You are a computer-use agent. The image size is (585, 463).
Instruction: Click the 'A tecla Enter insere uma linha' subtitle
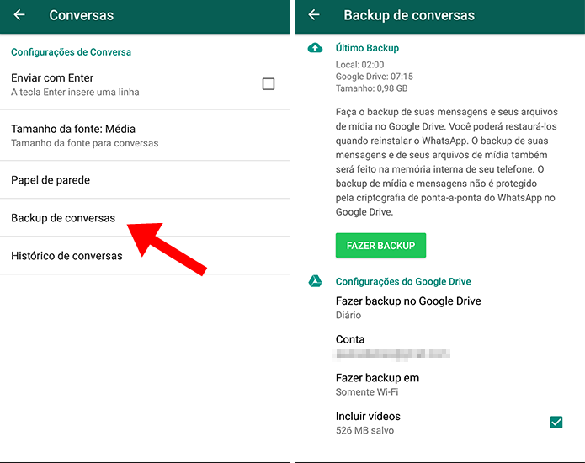click(75, 92)
